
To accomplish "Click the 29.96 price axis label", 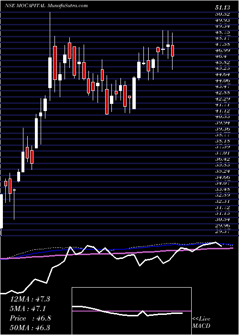I will click(222, 225).
